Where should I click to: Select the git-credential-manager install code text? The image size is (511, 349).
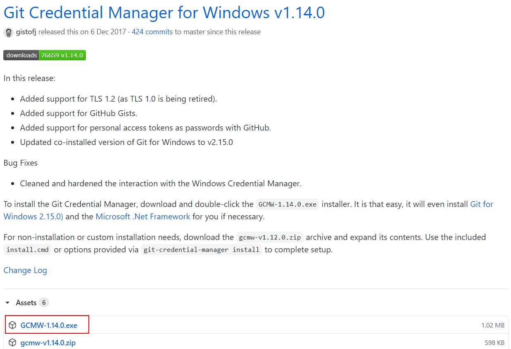coord(202,250)
